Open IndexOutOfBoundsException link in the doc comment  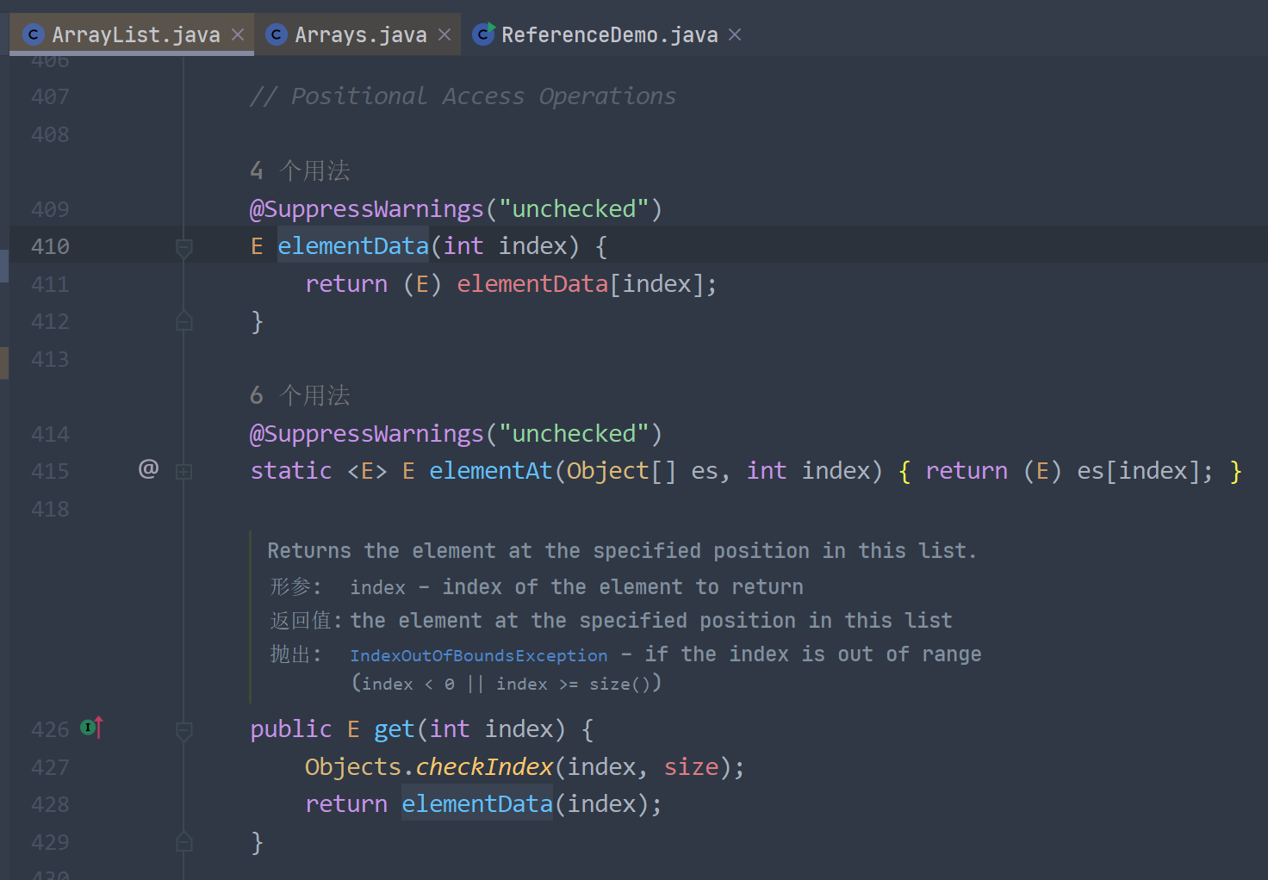coord(478,655)
